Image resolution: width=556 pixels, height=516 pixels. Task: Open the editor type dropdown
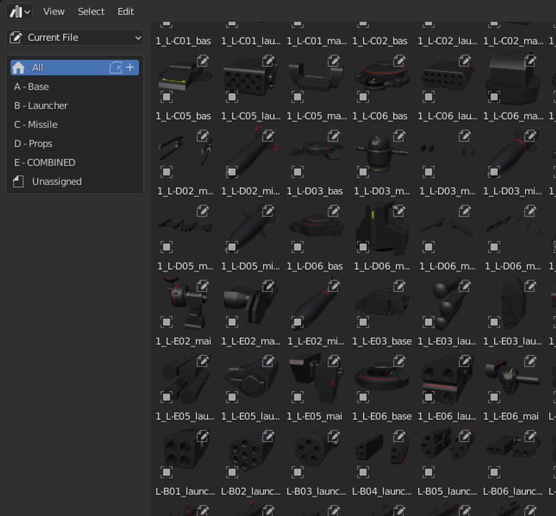click(20, 11)
